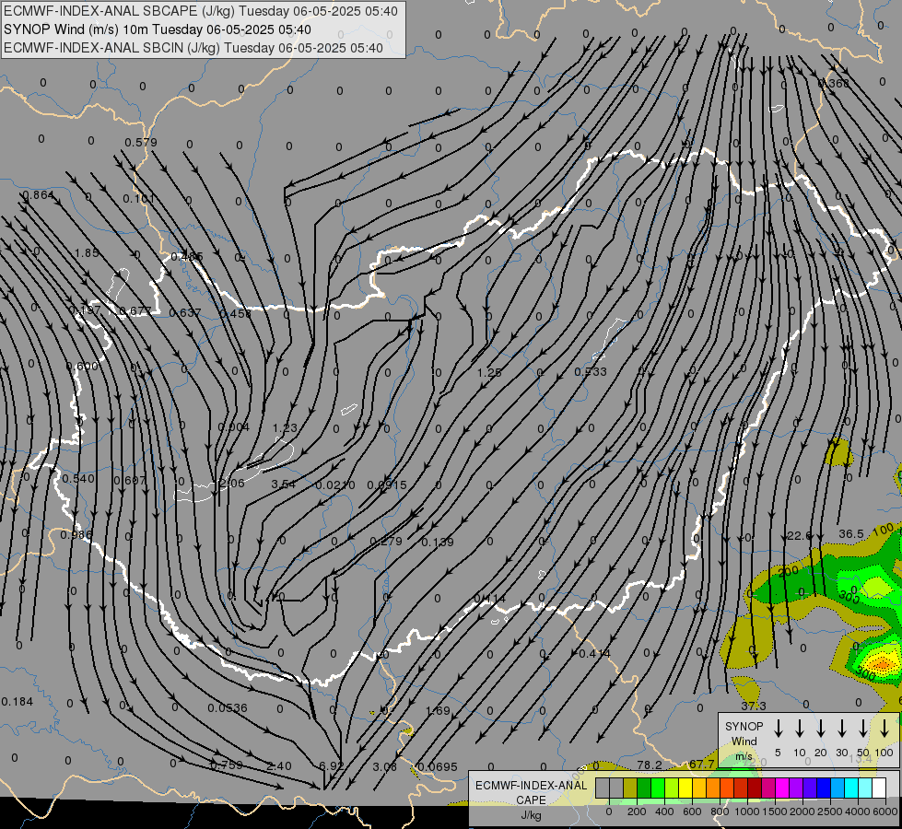Screen dimensions: 902x829
Task: Click the 2500 tick label on the CAPE scale
Action: [x=830, y=811]
